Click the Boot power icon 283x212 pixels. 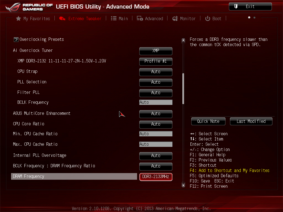click(x=208, y=18)
